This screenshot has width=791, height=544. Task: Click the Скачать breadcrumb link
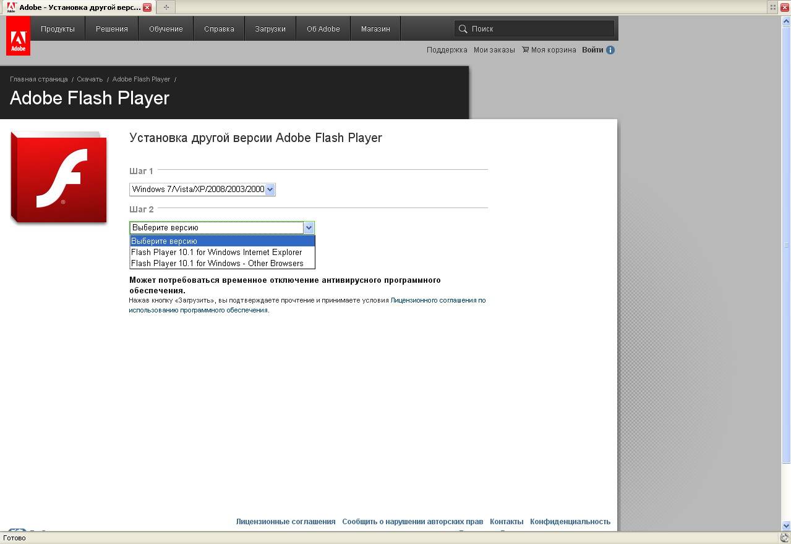pos(90,79)
